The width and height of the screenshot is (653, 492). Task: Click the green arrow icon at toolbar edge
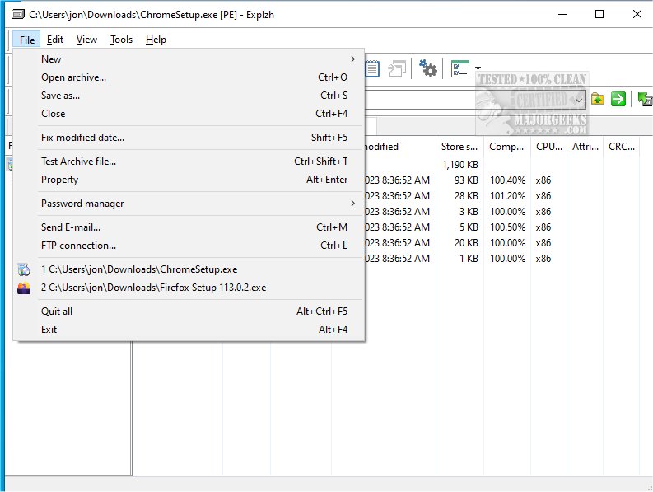point(645,99)
